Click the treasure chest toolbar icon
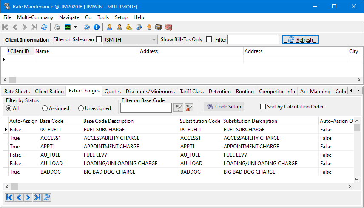This screenshot has width=364, height=208. point(159,27)
